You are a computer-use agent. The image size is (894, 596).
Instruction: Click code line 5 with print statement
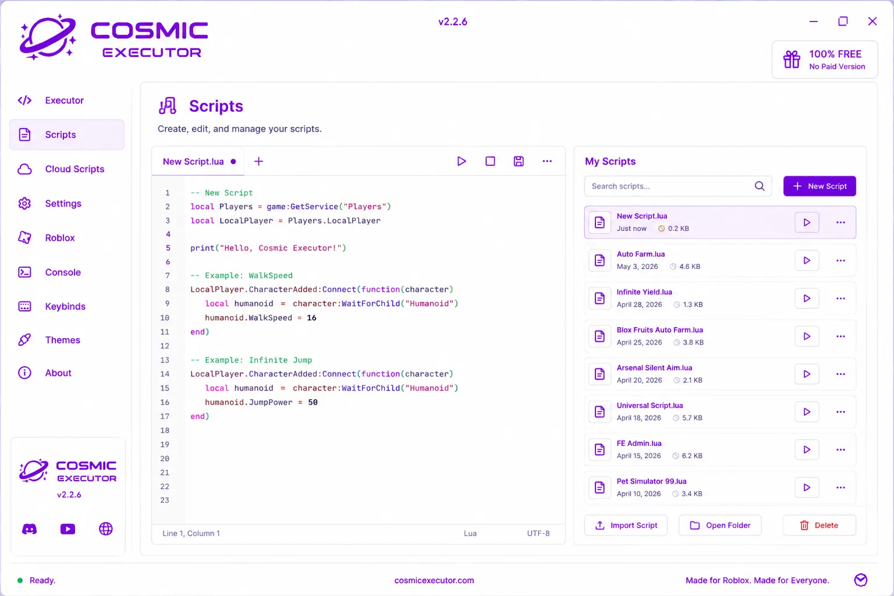coord(268,248)
